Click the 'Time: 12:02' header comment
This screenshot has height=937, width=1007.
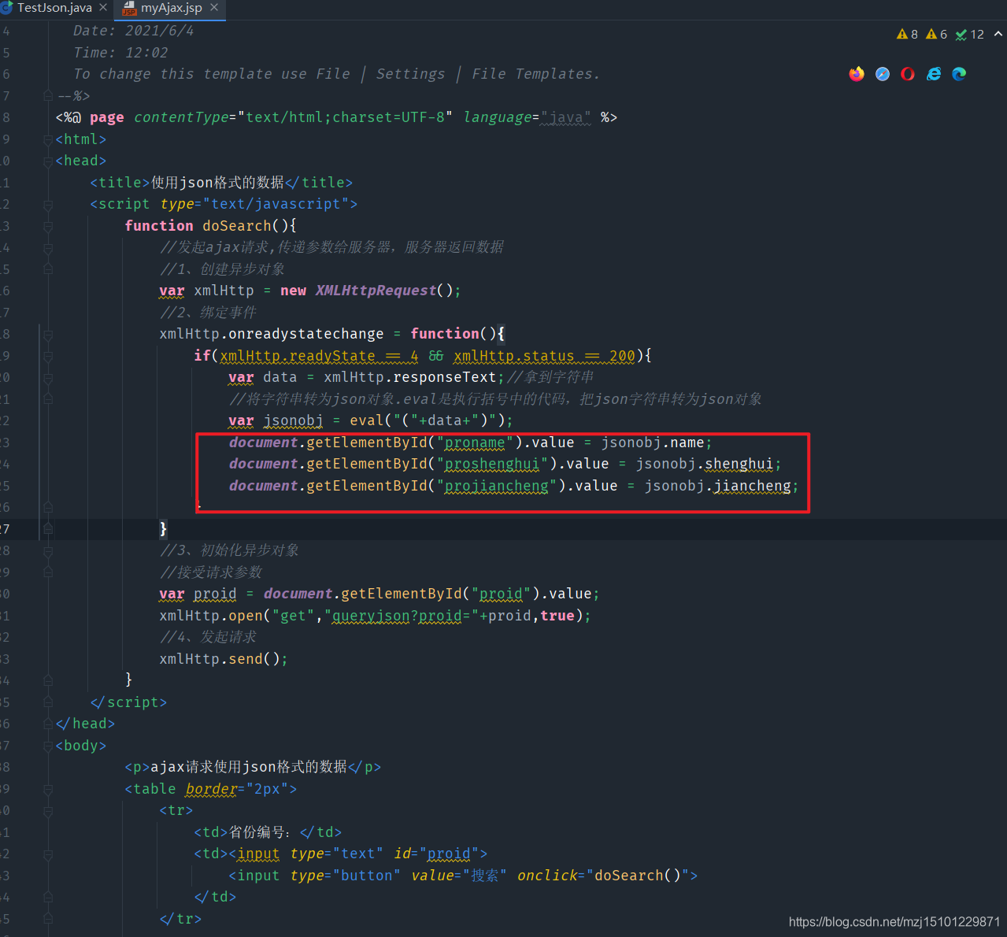(120, 53)
